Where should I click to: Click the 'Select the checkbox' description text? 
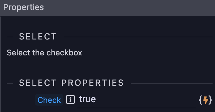click(44, 53)
